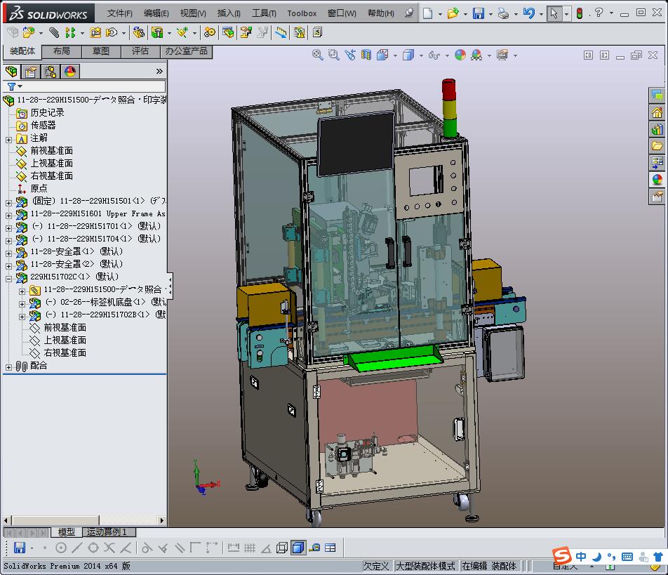Expand the 配合 mates folder
This screenshot has height=575, width=668.
(8, 366)
